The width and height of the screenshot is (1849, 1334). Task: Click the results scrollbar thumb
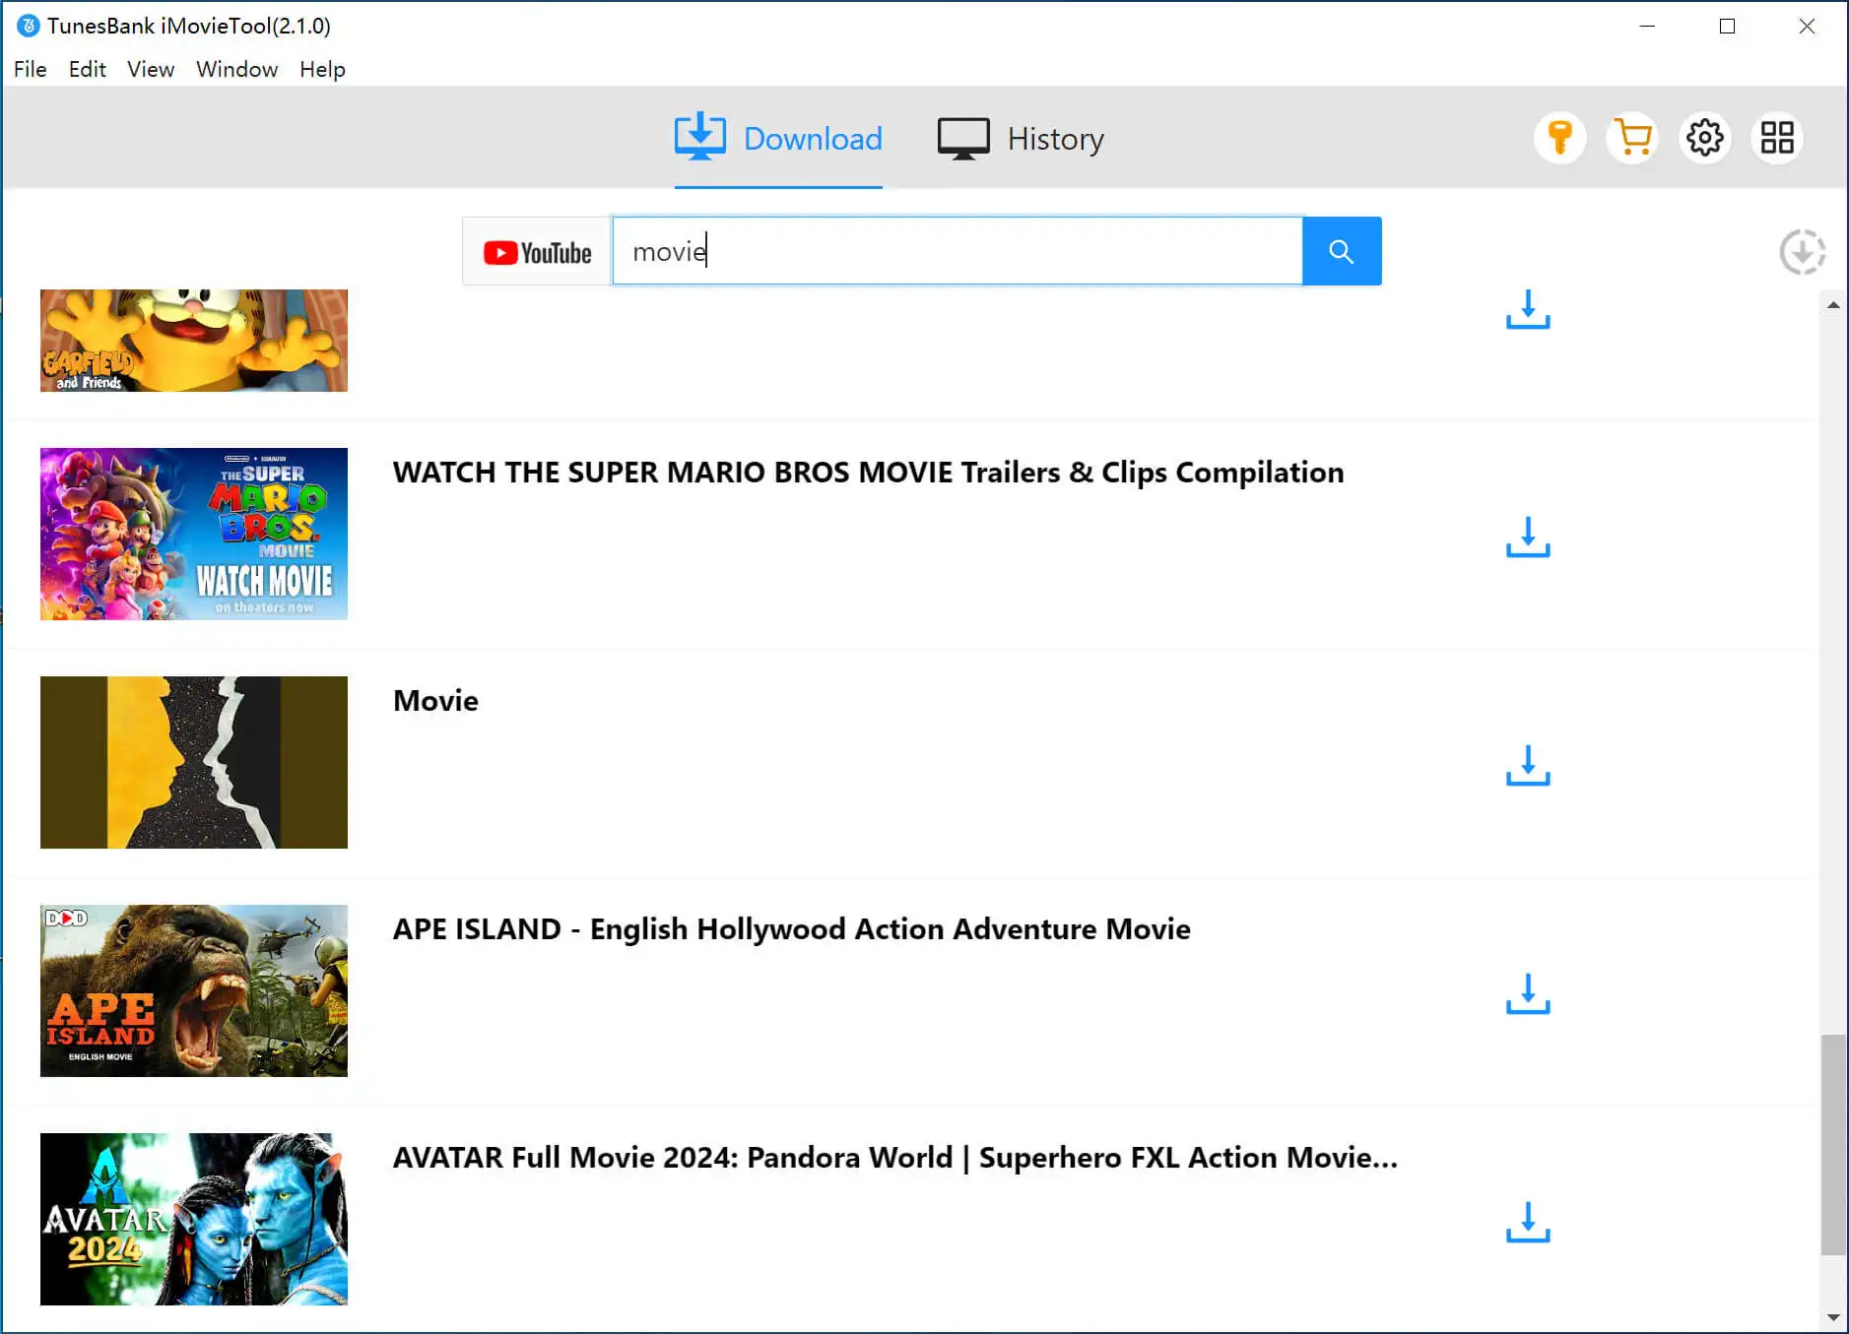point(1833,1145)
